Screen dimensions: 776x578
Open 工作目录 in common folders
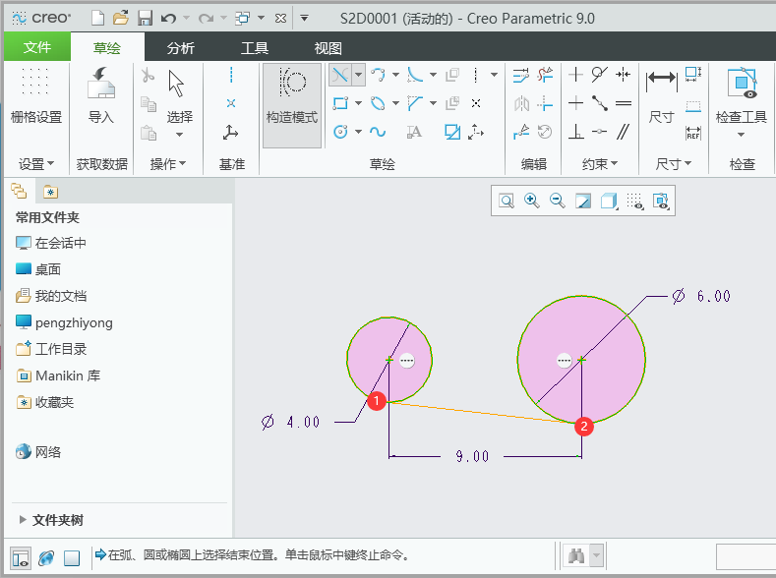click(51, 349)
